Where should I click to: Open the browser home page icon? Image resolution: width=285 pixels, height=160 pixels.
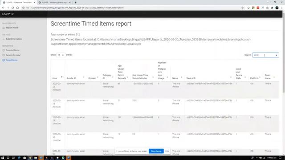[x=17, y=8]
